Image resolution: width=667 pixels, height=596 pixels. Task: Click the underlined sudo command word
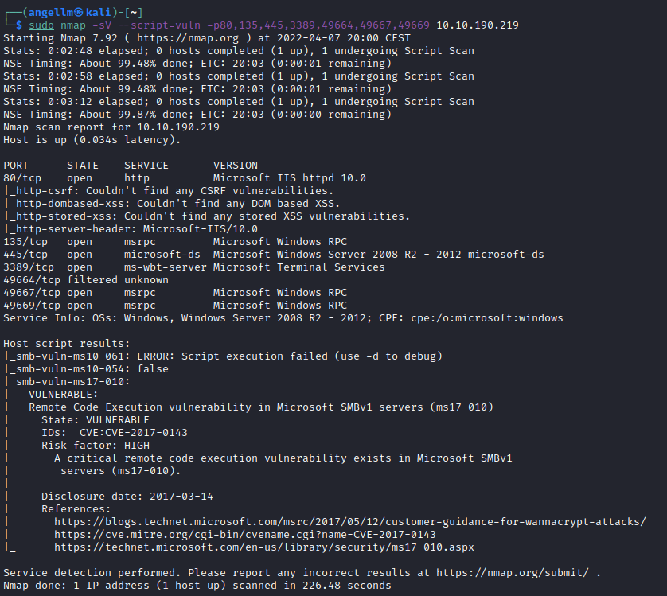[x=41, y=25]
